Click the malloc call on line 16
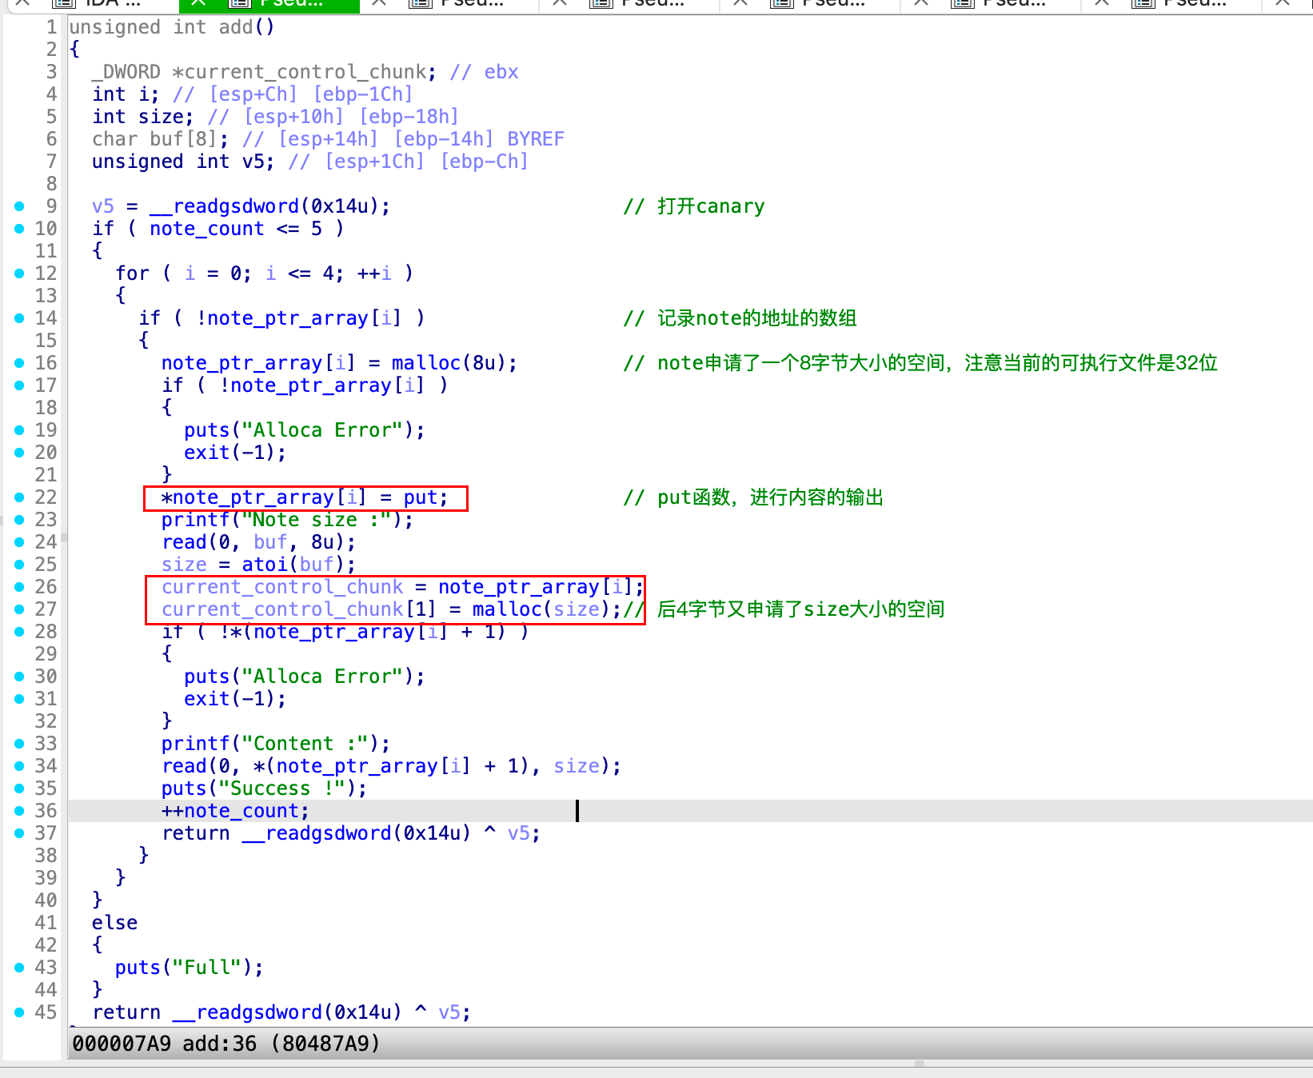Screen dimensions: 1313x1078 coord(424,362)
